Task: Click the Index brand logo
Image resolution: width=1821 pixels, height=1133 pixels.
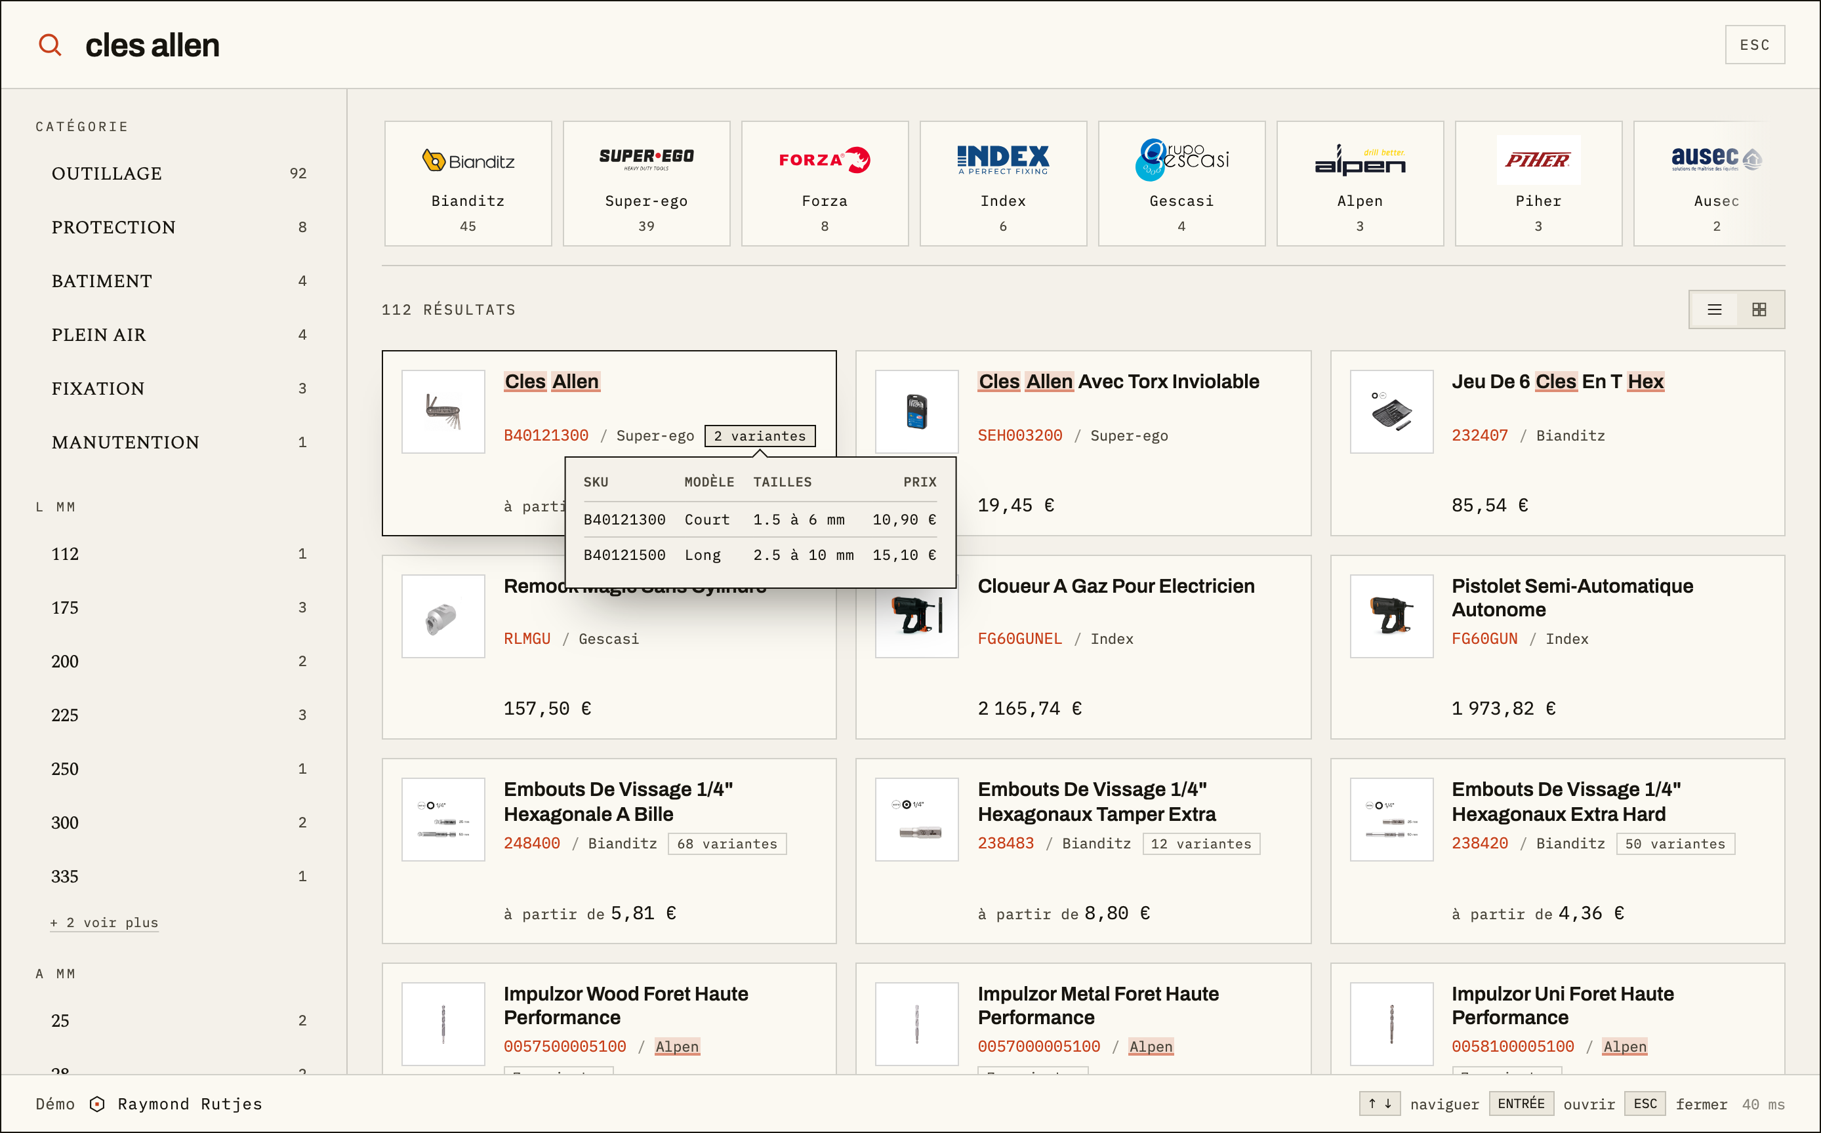Action: tap(1003, 159)
